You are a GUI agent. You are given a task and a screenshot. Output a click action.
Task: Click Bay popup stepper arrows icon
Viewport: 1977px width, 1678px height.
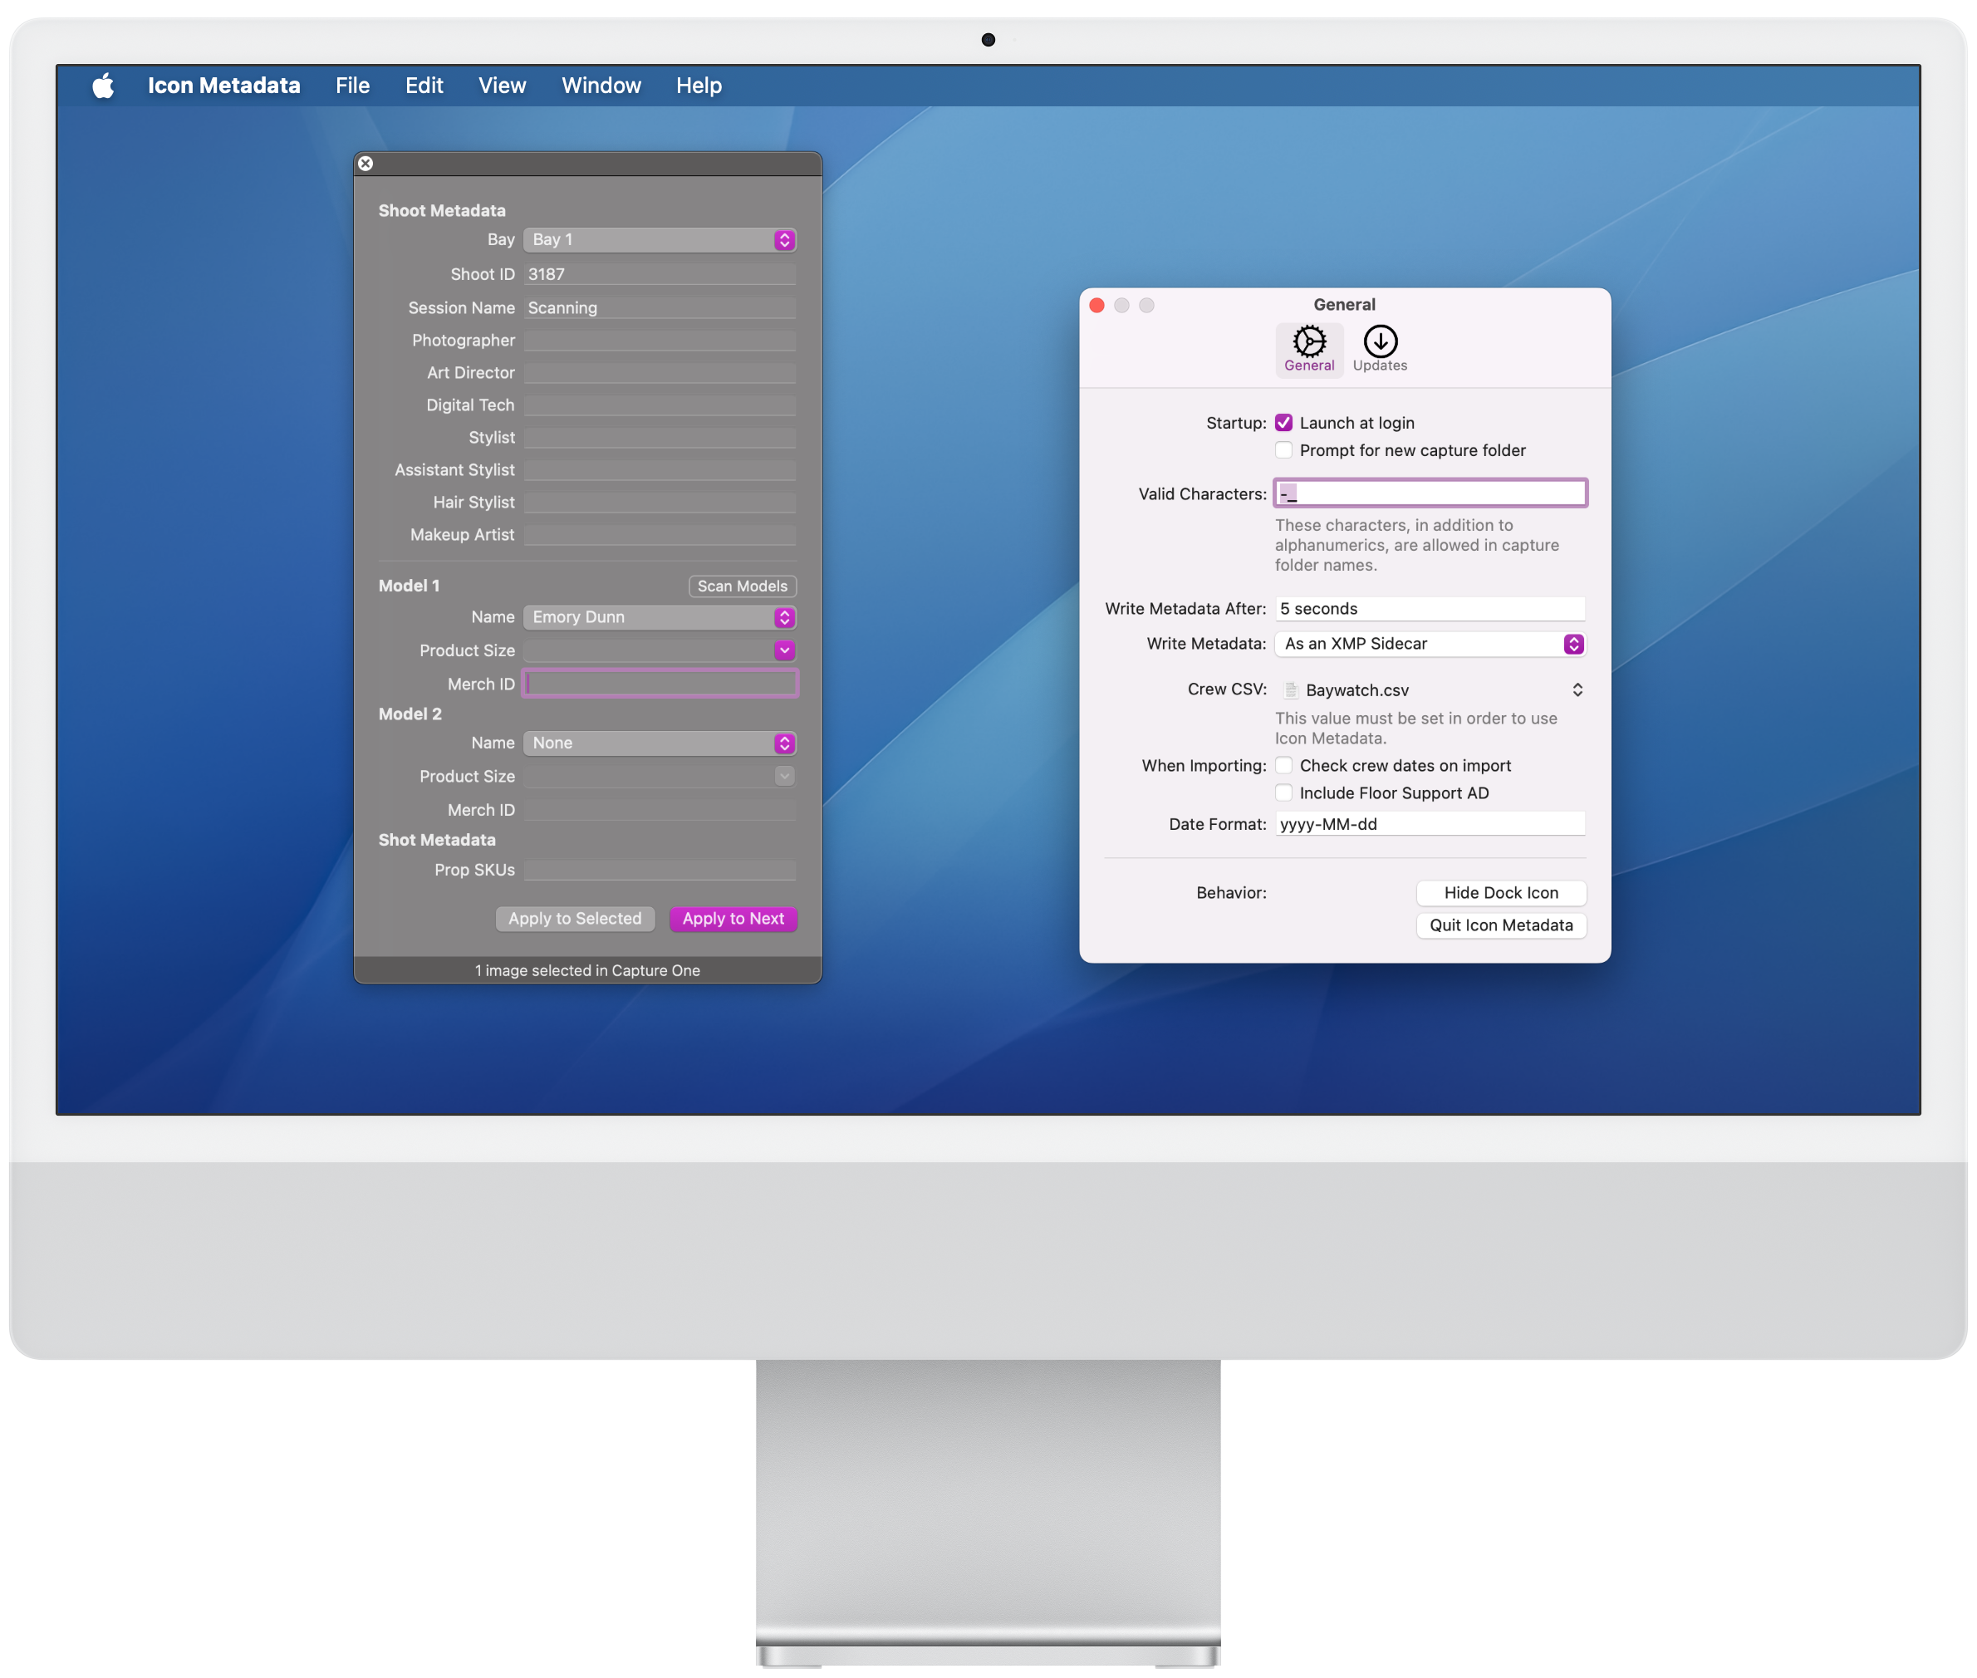click(x=784, y=240)
